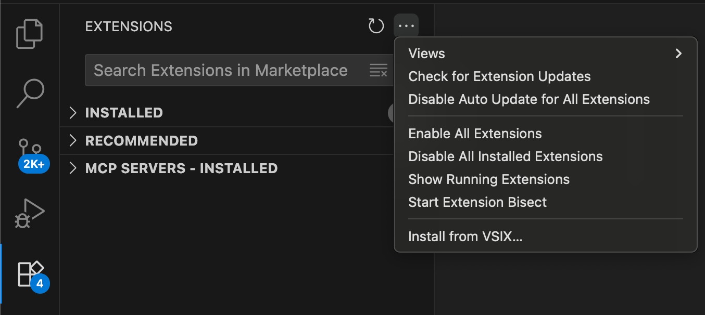The width and height of the screenshot is (705, 315).
Task: Open the Explorer view icon
Action: click(29, 33)
